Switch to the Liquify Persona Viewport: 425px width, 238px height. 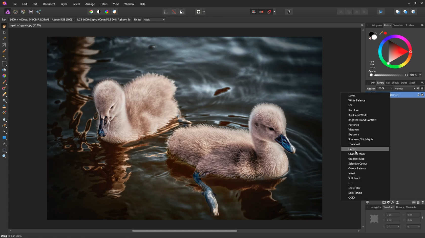click(x=15, y=12)
